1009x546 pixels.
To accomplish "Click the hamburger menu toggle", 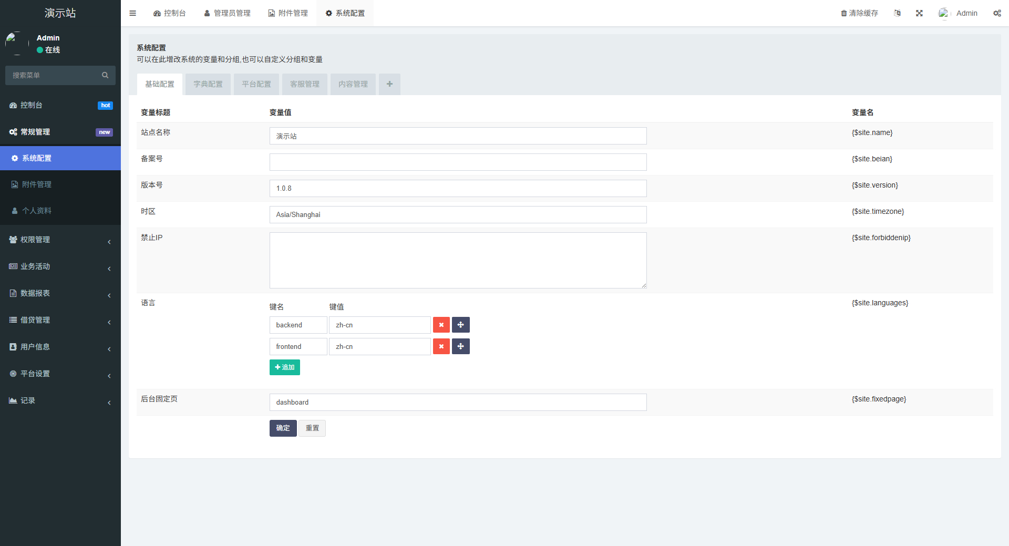I will point(132,13).
